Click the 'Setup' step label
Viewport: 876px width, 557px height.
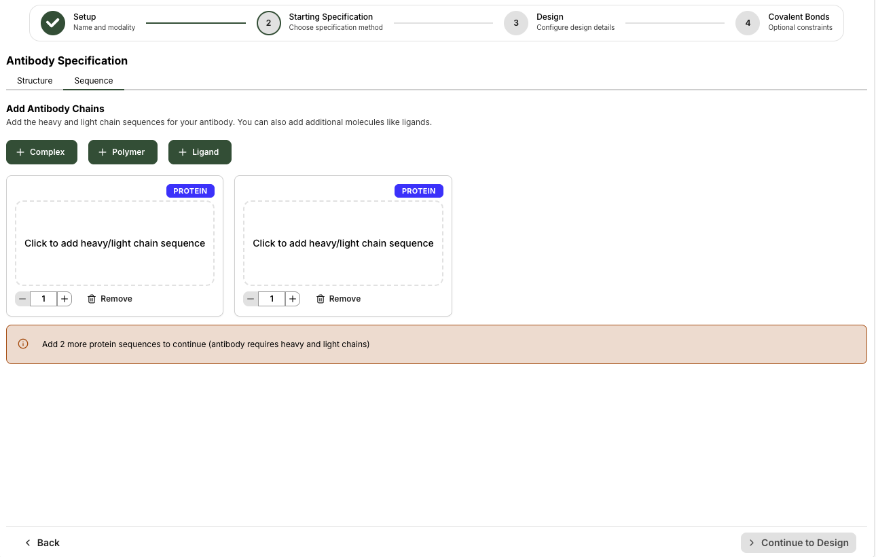coord(85,17)
